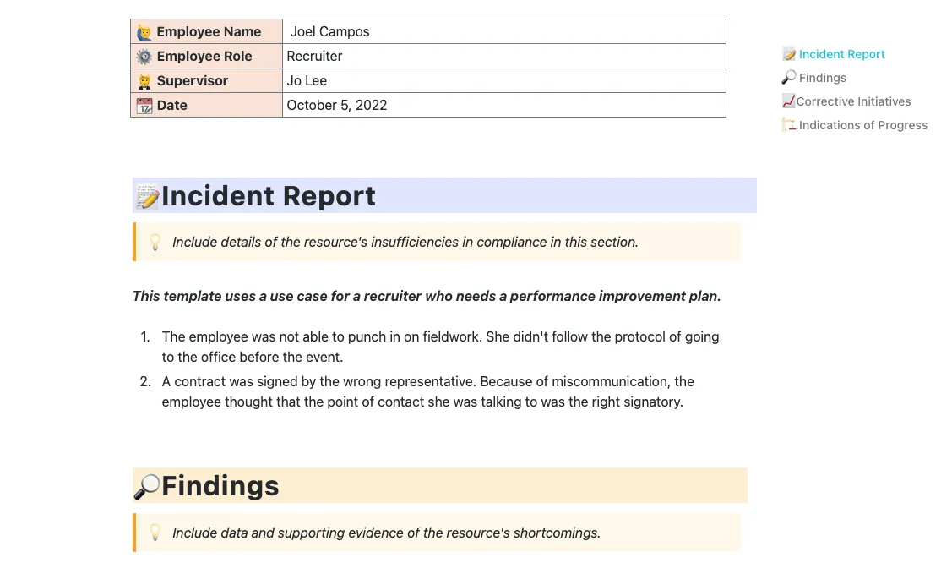Click the calendar icon next to Date
Viewport: 952px width, 574px height.
144,106
